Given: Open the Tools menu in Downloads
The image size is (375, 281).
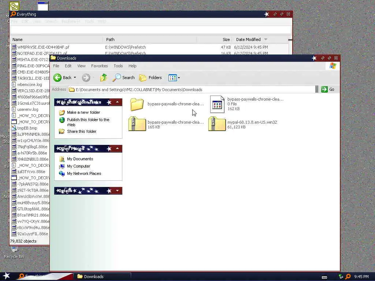Looking at the screenshot, I should (x=118, y=66).
